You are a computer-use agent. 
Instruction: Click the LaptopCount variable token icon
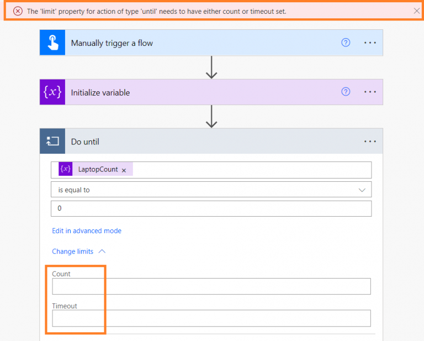[x=66, y=169]
